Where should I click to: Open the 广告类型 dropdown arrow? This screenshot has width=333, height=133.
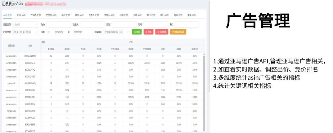click(36, 32)
